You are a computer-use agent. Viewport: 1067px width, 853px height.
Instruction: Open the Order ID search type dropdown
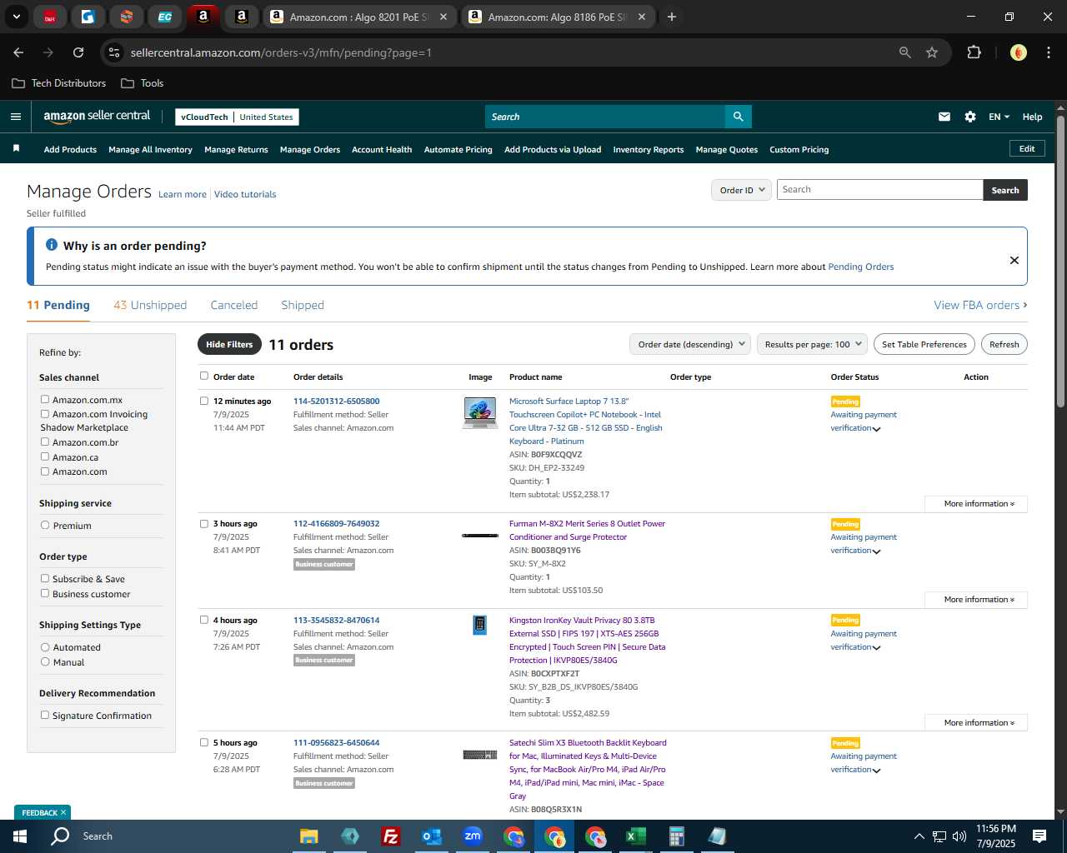pos(741,190)
